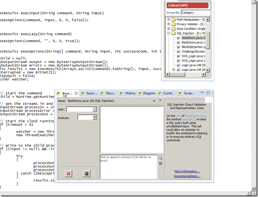Collapse the SQL Injection folder
Screen dimensions: 258x197
click(x=169, y=34)
